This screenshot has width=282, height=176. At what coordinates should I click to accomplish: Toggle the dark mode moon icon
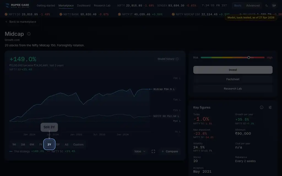267,5
